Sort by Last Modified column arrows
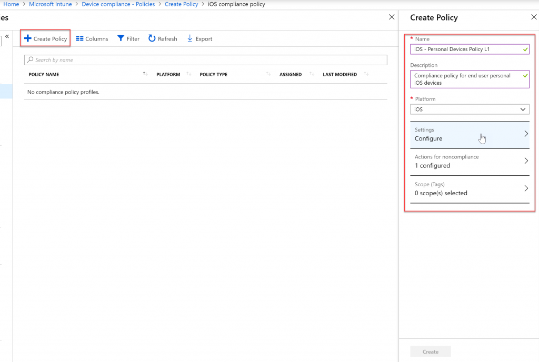This screenshot has height=362, width=539. coord(366,74)
